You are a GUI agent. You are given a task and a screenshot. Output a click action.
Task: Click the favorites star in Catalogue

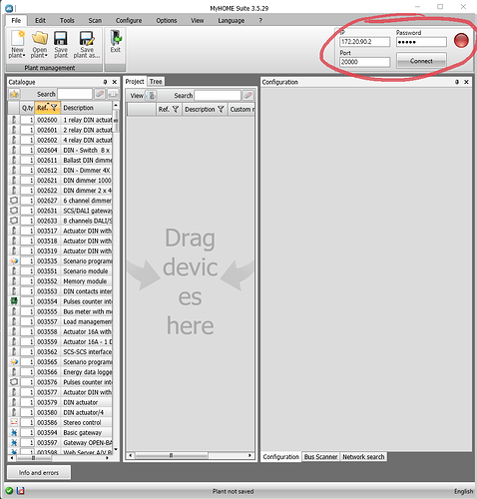point(14,94)
